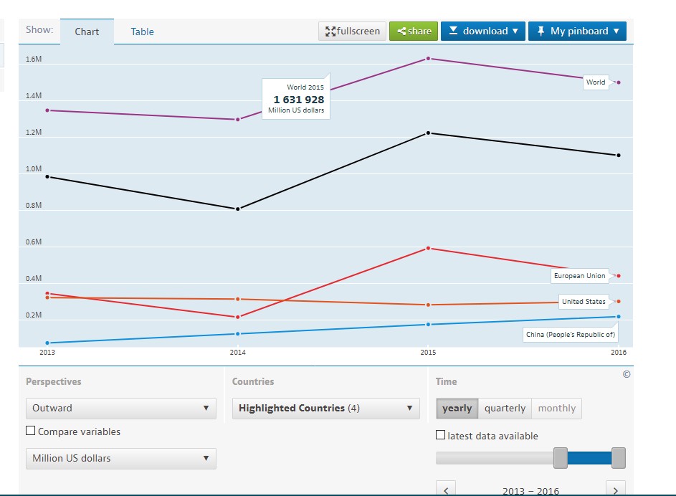Expand the Outward perspectives dropdown
Screen dimensions: 676x496
[x=120, y=408]
